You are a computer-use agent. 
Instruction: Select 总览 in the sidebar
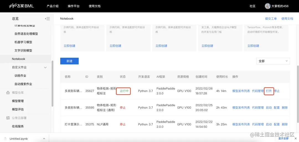(15, 19)
